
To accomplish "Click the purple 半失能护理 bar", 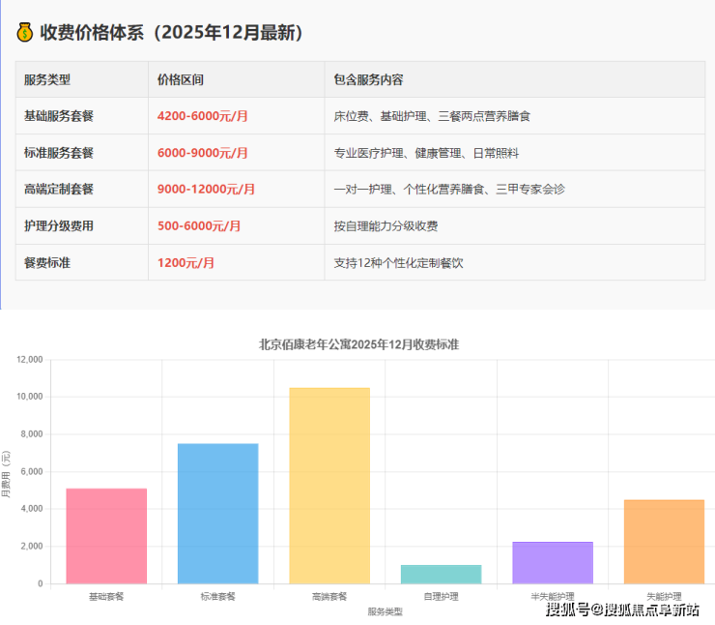I will point(552,562).
